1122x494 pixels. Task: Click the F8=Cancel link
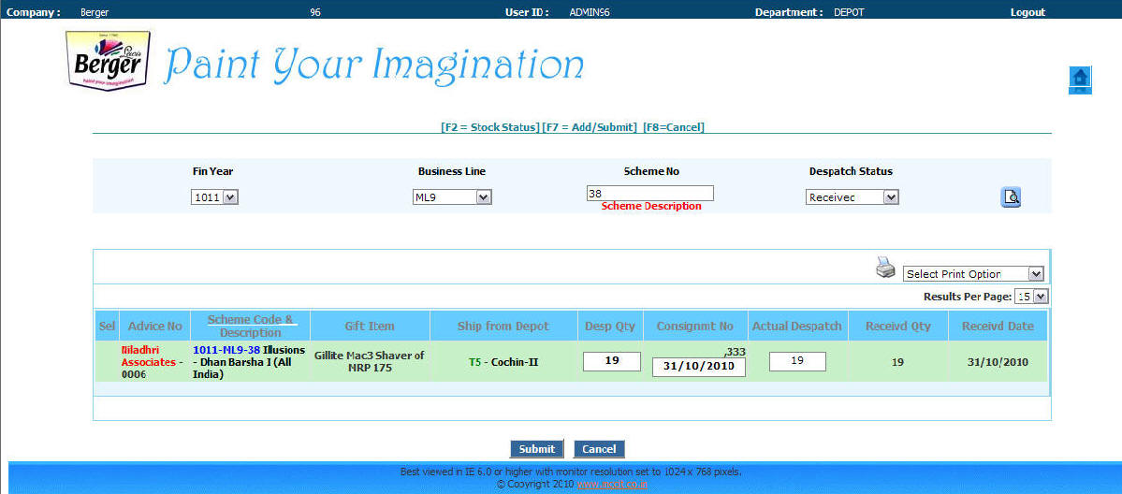click(674, 127)
